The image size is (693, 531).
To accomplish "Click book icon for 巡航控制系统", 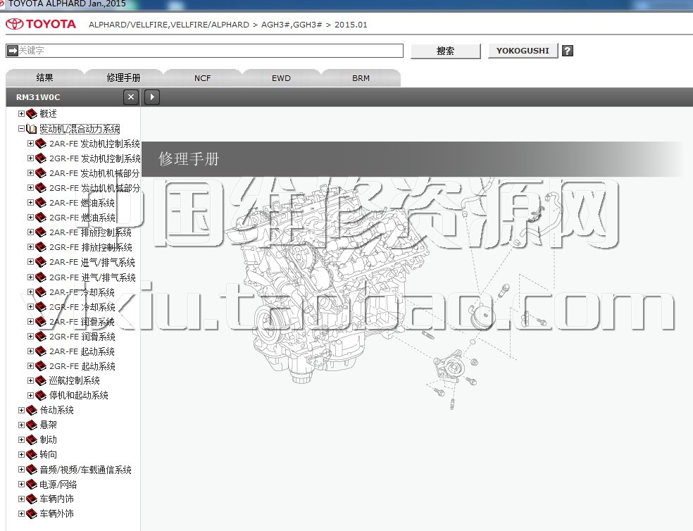I will click(41, 381).
